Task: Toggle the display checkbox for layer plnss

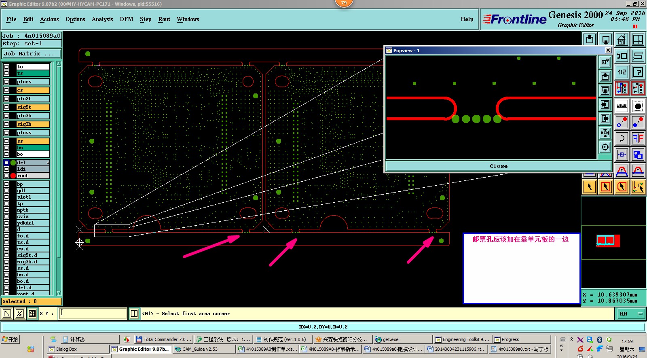Action: pos(6,133)
